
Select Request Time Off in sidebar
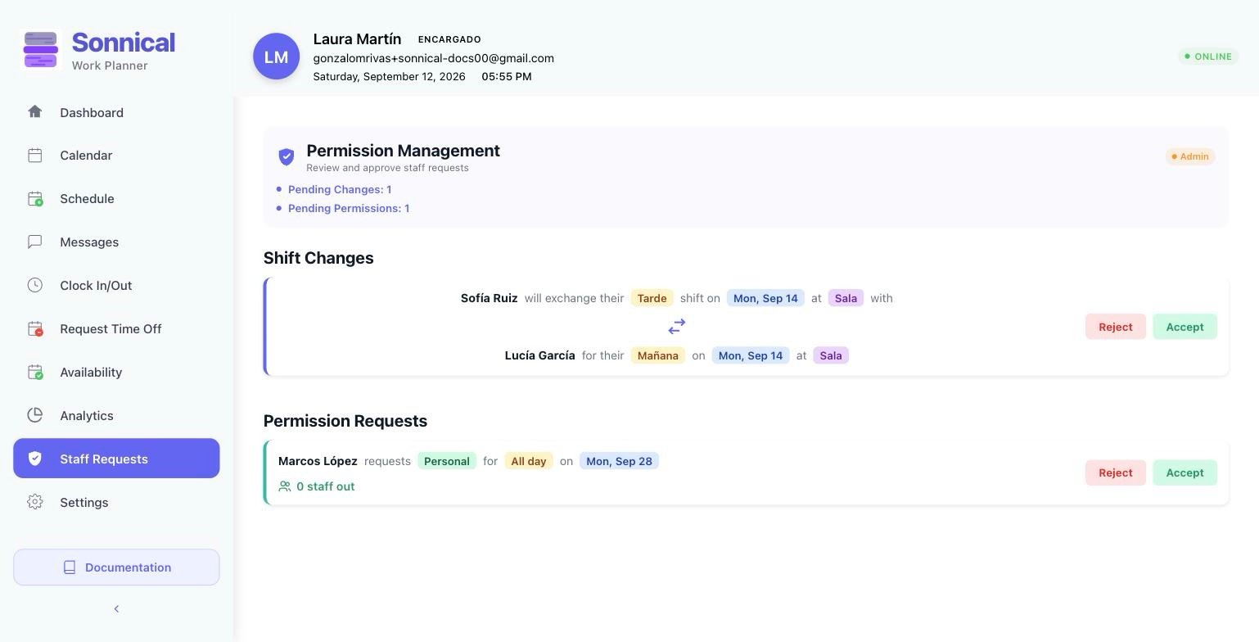click(x=116, y=329)
